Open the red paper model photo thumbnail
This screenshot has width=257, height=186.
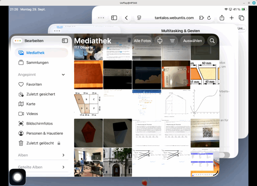[88, 133]
